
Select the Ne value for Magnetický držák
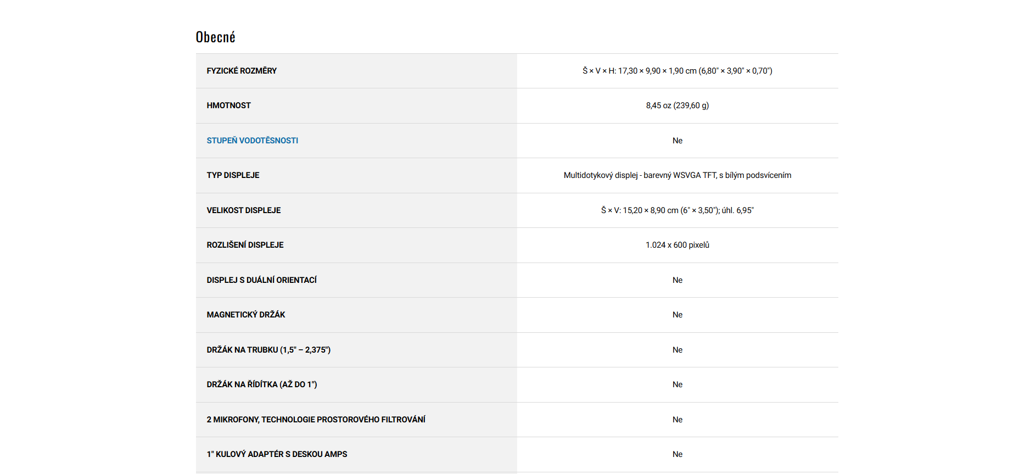pyautogui.click(x=677, y=315)
